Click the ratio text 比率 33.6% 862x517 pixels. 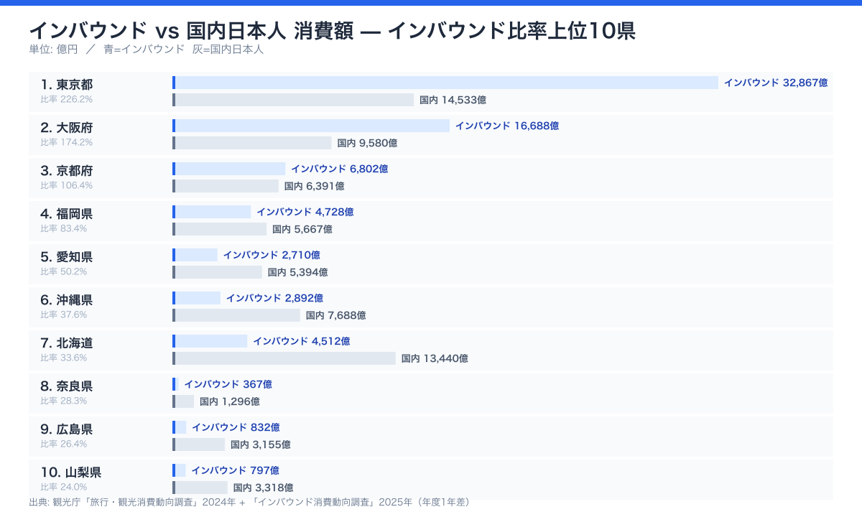pyautogui.click(x=64, y=358)
